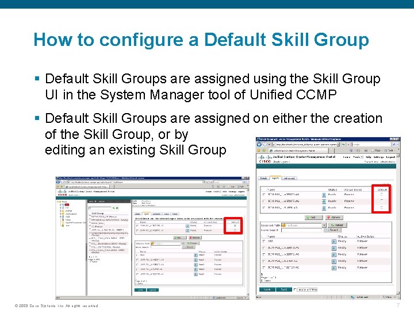Click the favorites star in right browser window
The height and width of the screenshot is (310, 414).
259,150
